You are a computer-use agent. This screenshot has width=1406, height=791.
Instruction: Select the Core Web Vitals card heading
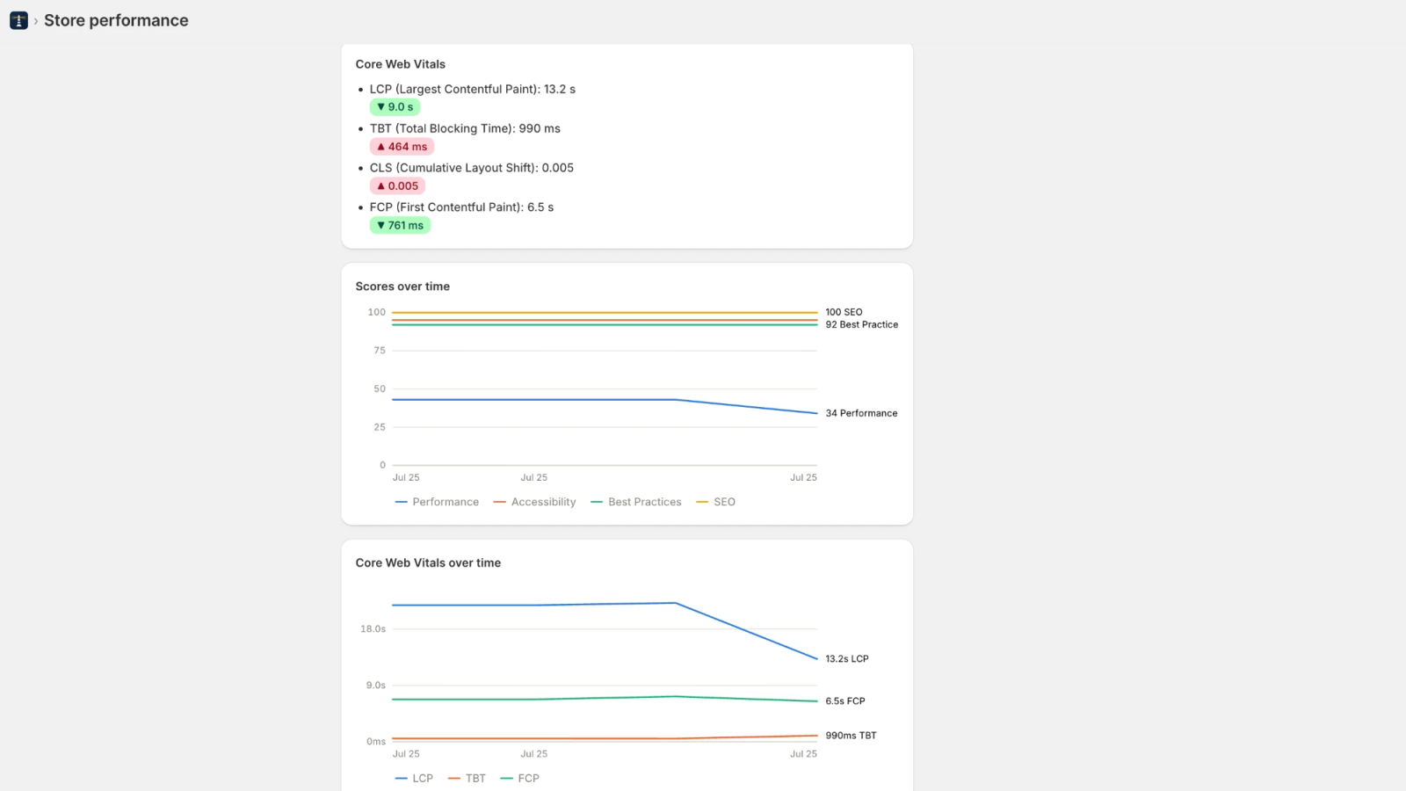[401, 64]
